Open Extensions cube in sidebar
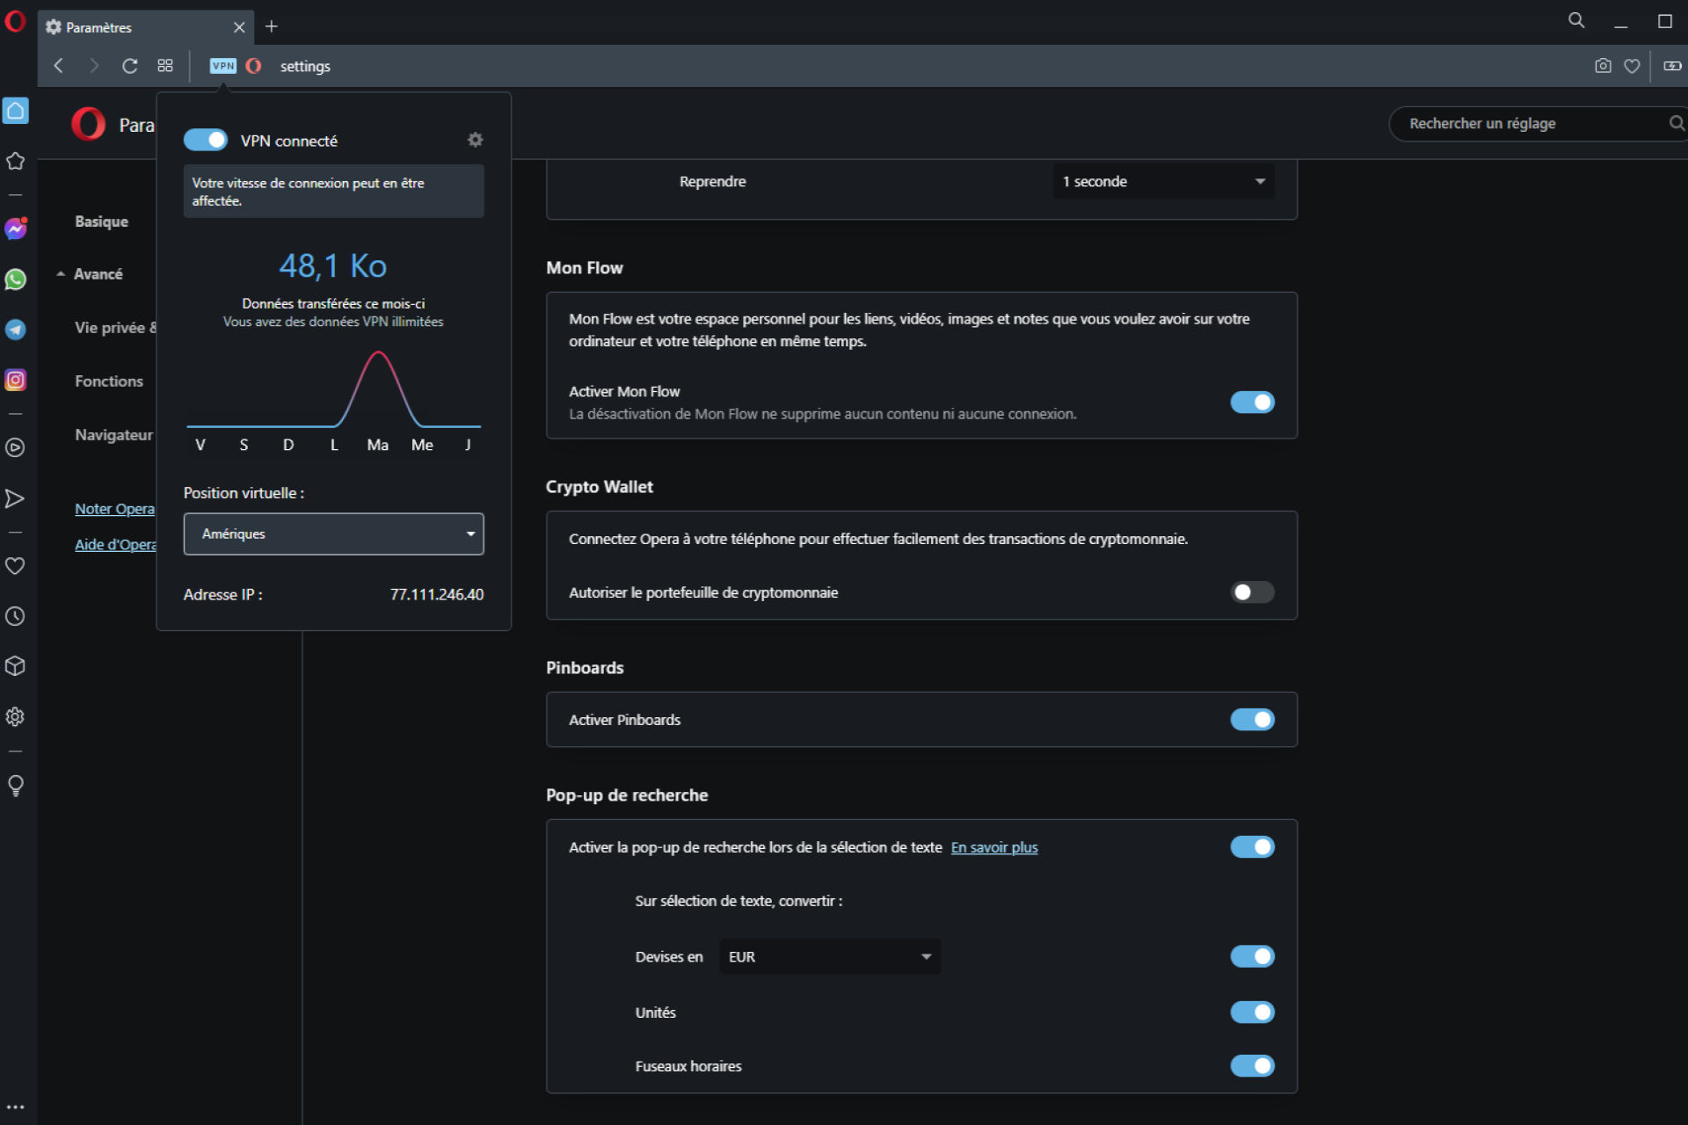1688x1125 pixels. click(x=16, y=666)
